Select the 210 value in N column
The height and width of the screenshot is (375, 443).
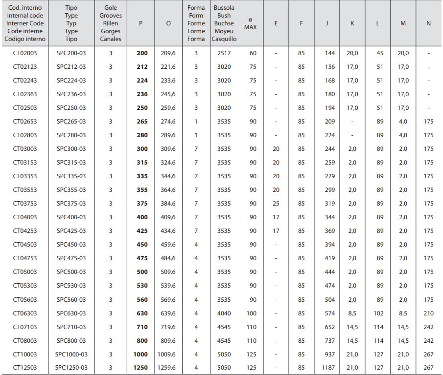point(428,313)
